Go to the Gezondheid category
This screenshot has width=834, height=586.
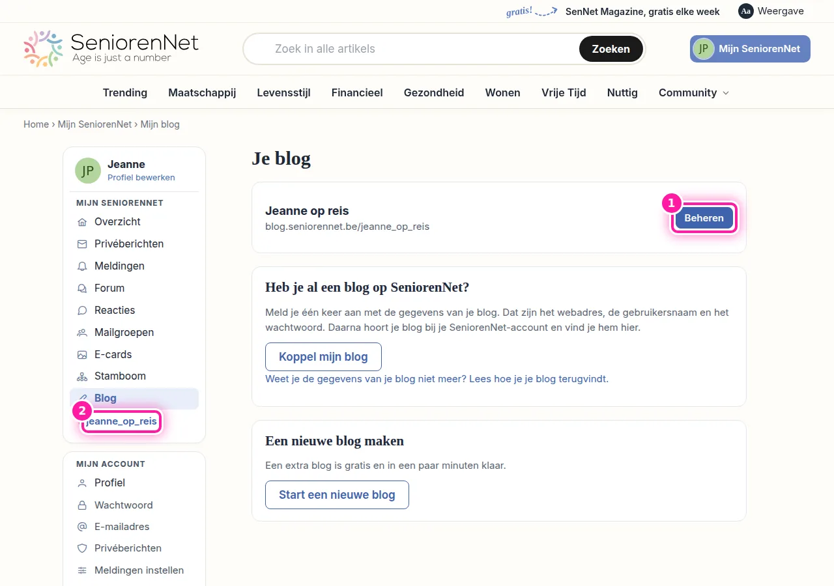pos(434,92)
